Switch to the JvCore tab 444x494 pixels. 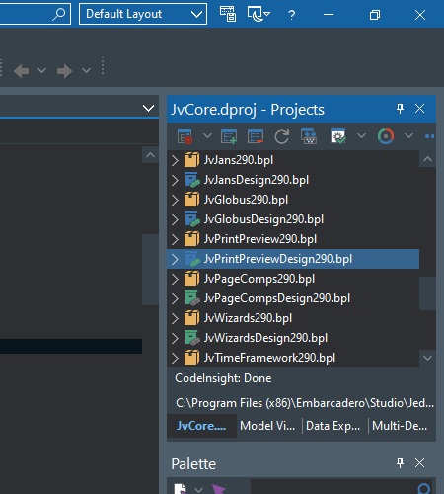pyautogui.click(x=201, y=426)
